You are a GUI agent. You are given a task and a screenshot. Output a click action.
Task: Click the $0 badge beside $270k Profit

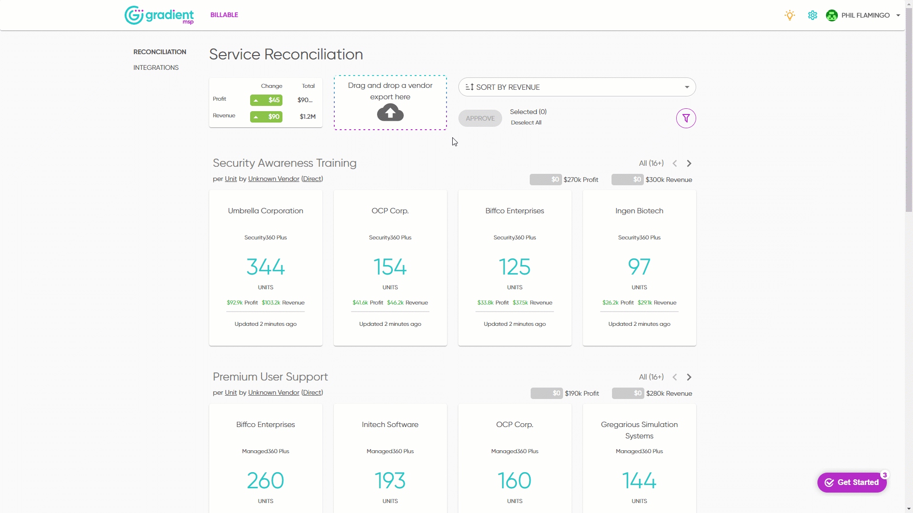545,180
